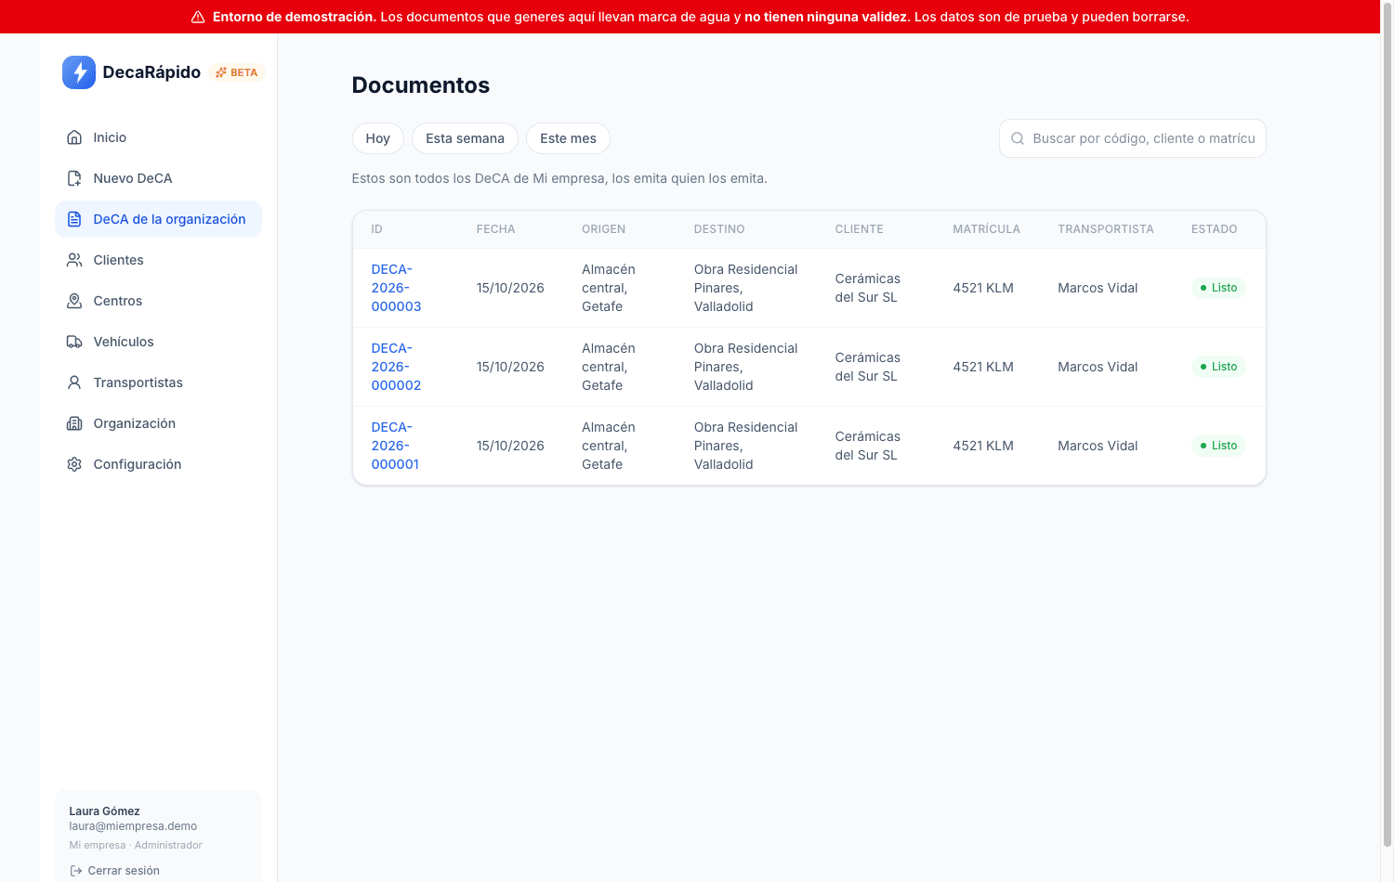Click the Listo status of DECA-2026-000001
Viewport: 1394px width, 882px height.
(x=1218, y=446)
